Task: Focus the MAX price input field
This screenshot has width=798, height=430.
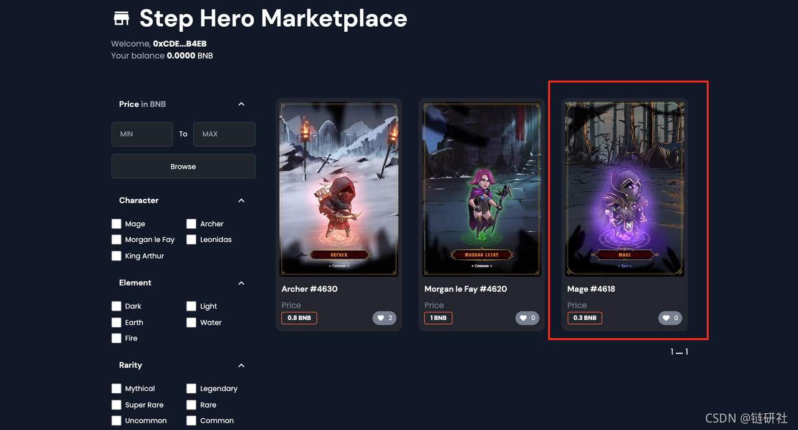Action: pos(224,134)
